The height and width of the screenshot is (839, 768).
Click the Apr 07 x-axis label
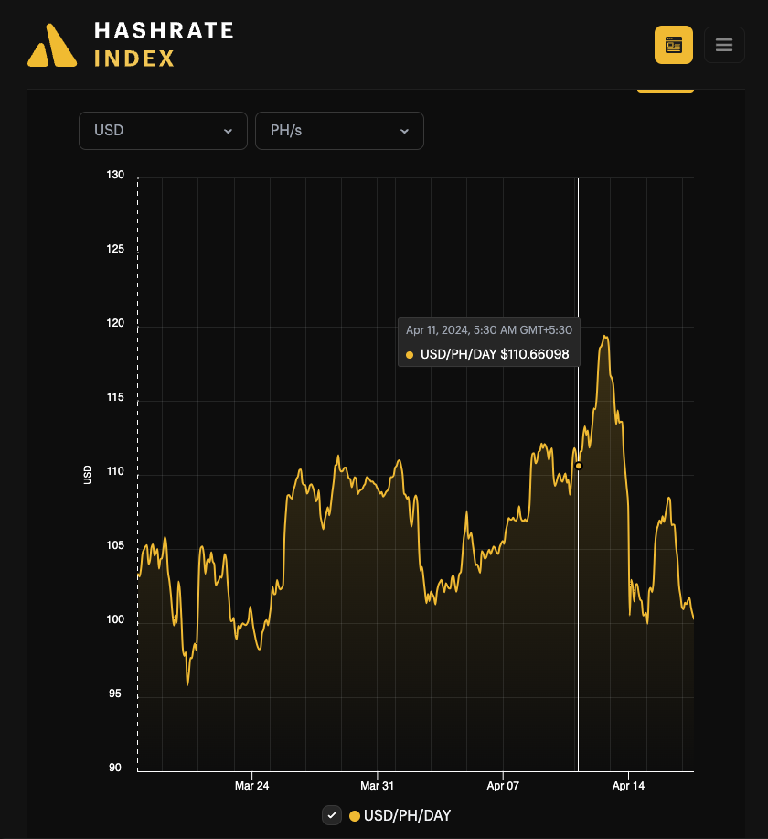pyautogui.click(x=503, y=786)
